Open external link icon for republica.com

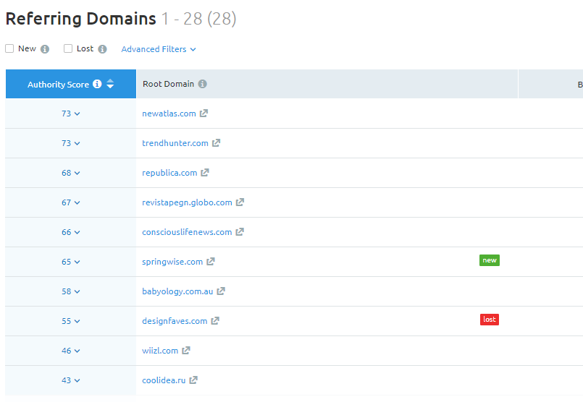205,173
